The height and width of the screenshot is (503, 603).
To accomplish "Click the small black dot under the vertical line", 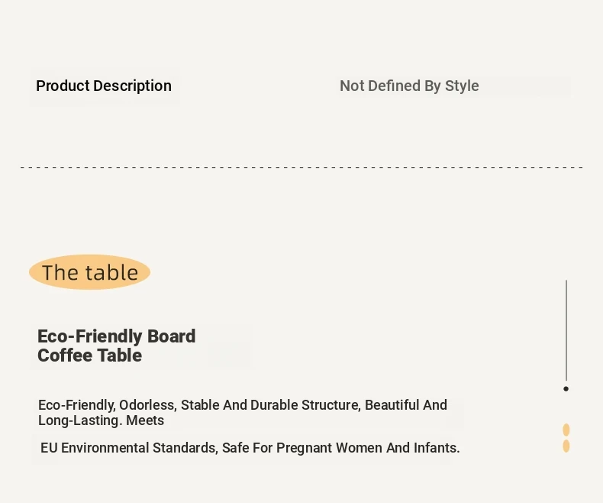I will 566,388.
